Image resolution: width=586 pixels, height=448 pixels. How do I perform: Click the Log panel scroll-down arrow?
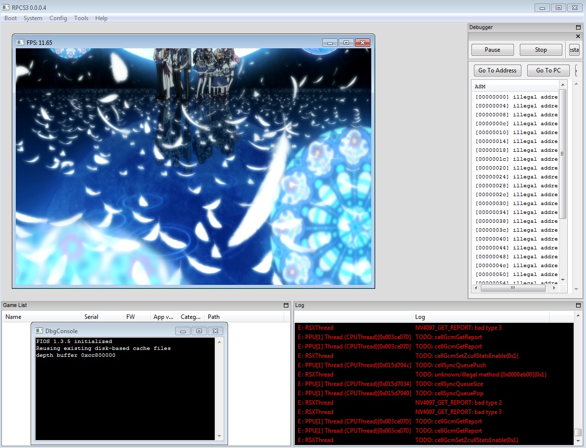tap(578, 442)
